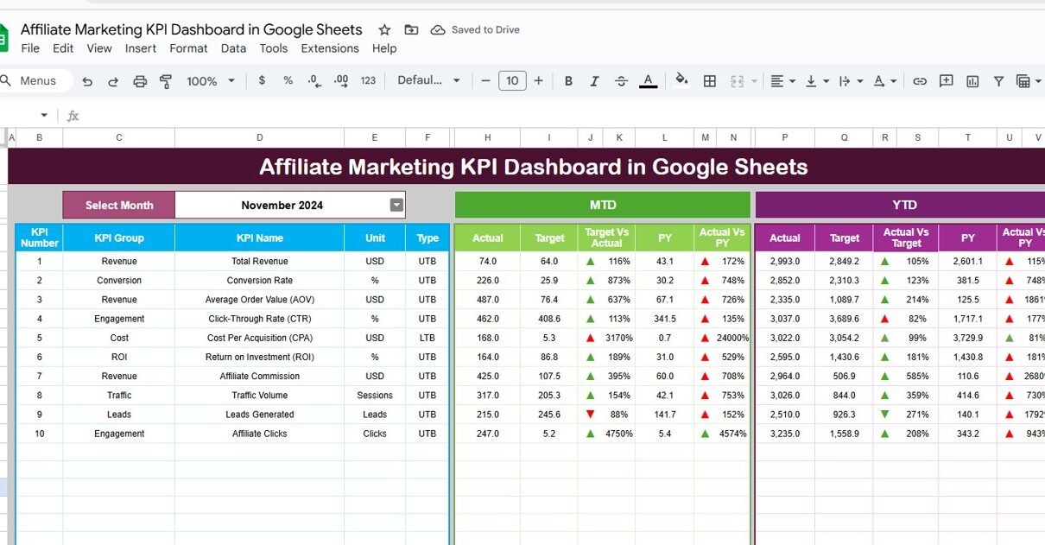Increase font size with plus
This screenshot has width=1045, height=545.
coord(538,80)
